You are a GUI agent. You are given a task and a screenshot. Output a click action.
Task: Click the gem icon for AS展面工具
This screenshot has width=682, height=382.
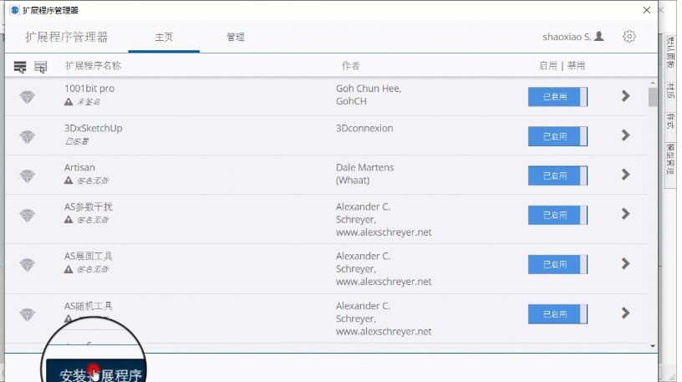click(x=28, y=264)
